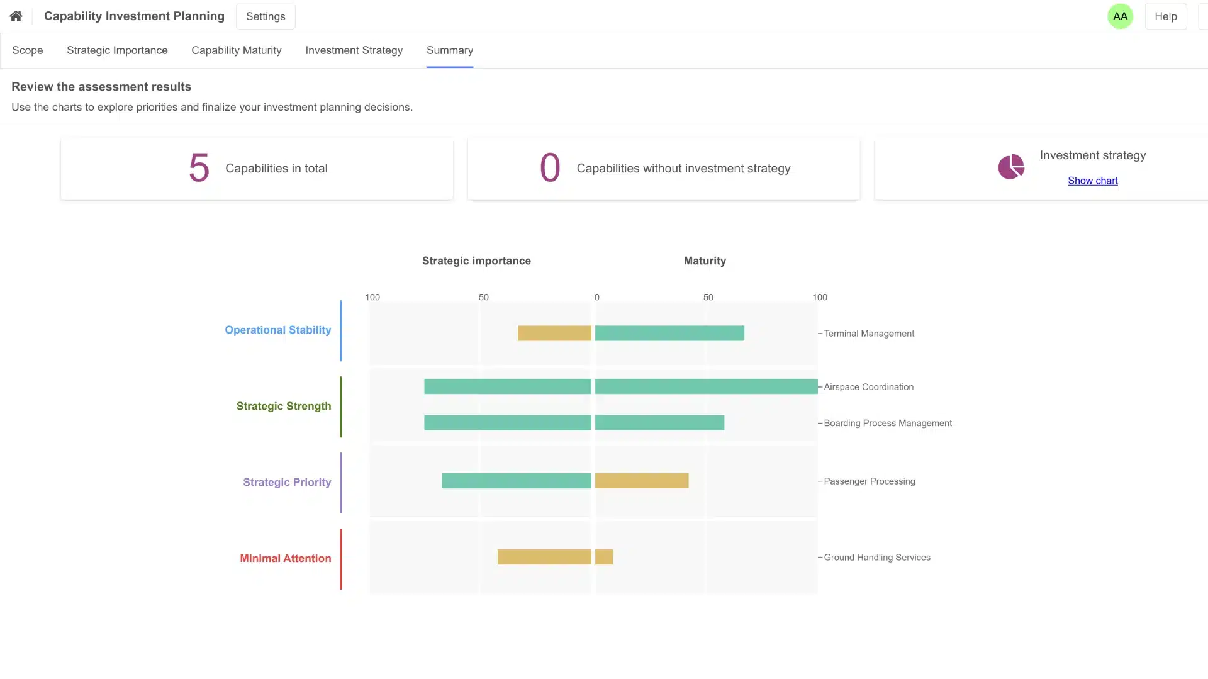
Task: Switch to the Scope tab
Action: pos(28,50)
